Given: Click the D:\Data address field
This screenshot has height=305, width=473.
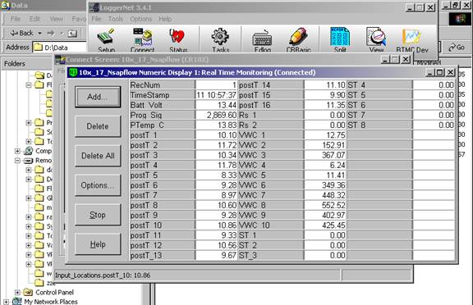Looking at the screenshot, I should 60,48.
